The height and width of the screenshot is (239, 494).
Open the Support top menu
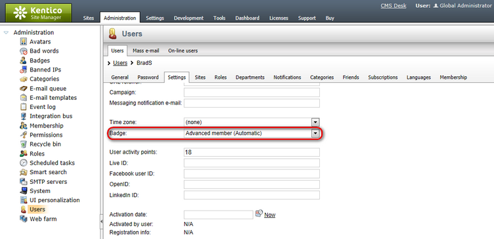coord(307,18)
